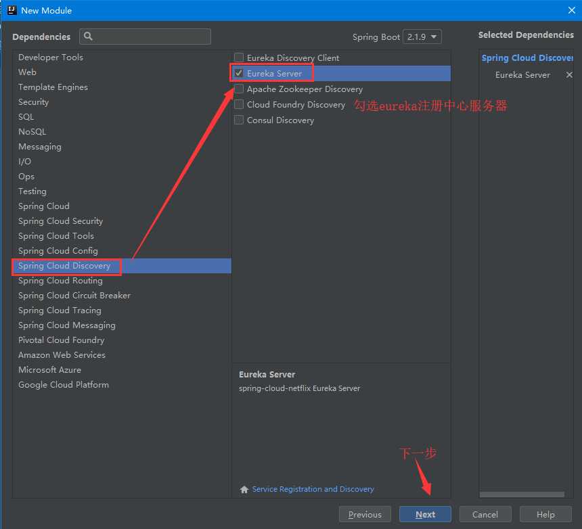Open the Spring Cloud category
The width and height of the screenshot is (582, 529).
tap(121, 206)
